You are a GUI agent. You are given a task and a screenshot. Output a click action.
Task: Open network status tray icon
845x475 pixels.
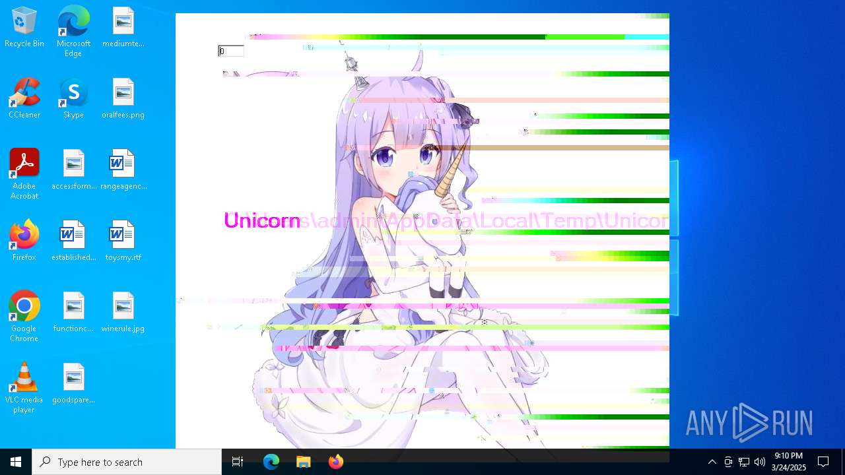(744, 462)
